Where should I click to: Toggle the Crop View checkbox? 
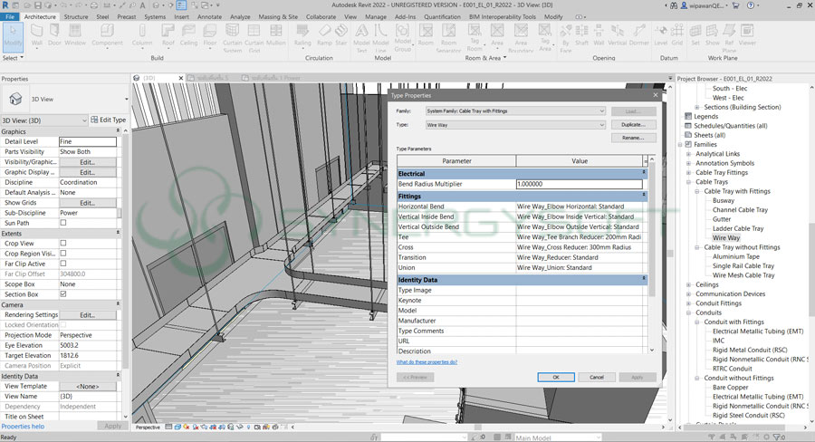coord(63,244)
